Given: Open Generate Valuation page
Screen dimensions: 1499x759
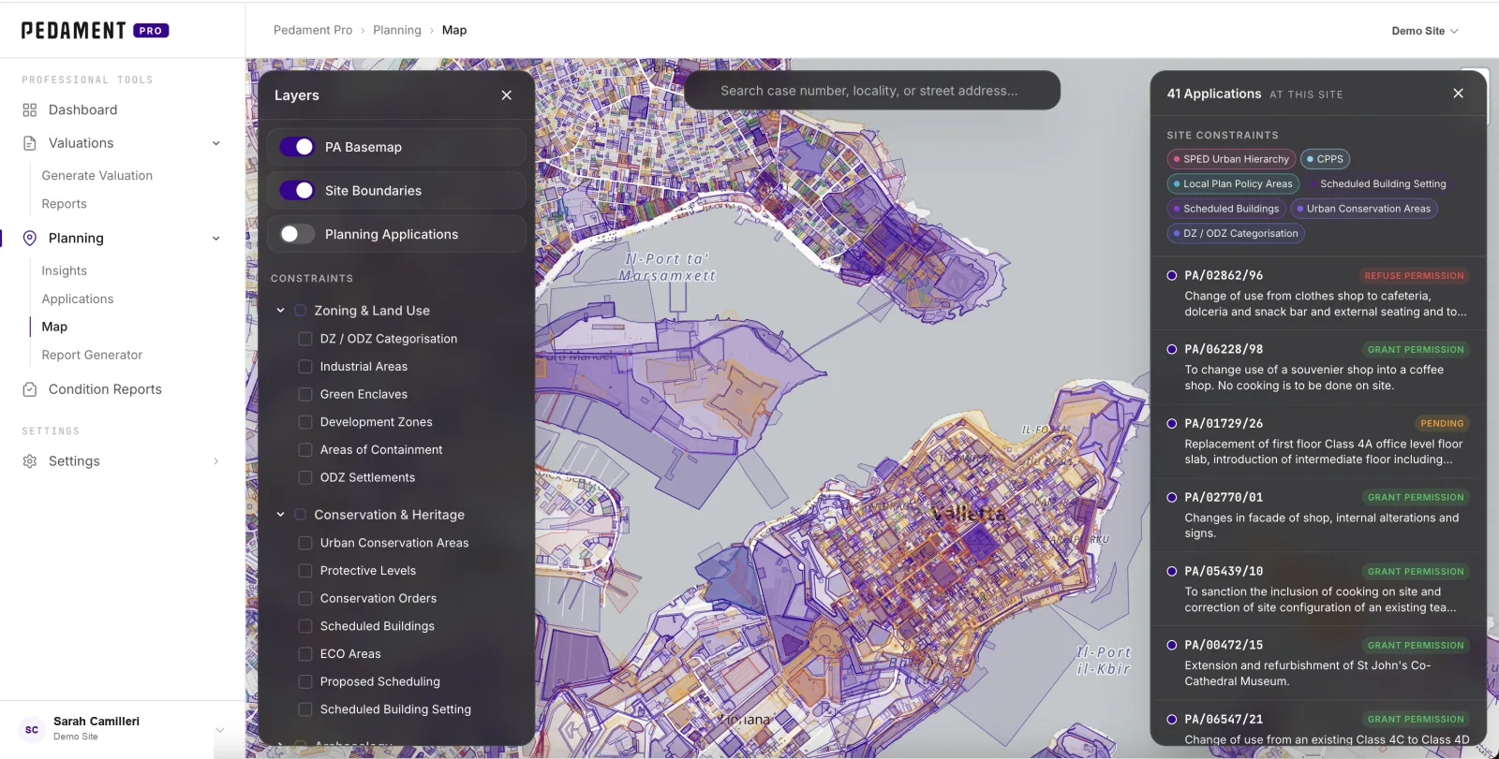Looking at the screenshot, I should pyautogui.click(x=97, y=176).
